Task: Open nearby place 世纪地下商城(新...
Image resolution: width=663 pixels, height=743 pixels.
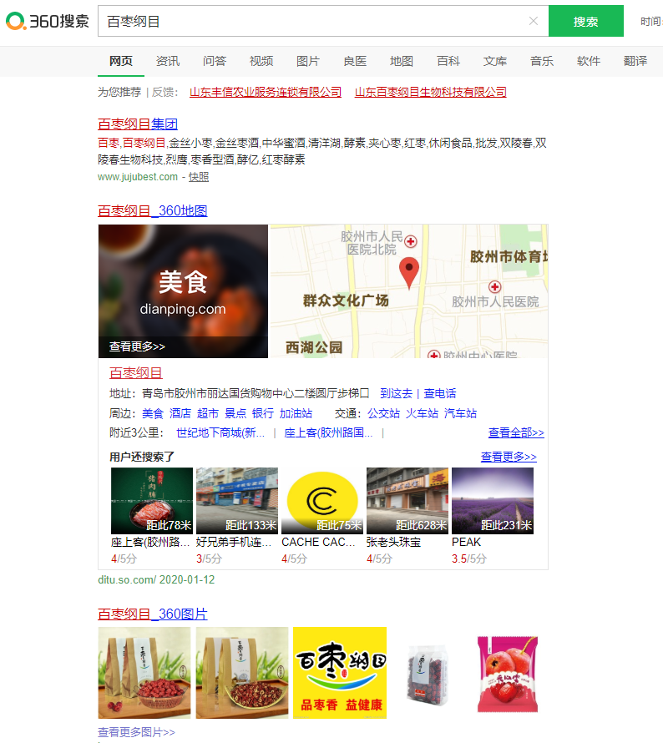Action: point(220,432)
